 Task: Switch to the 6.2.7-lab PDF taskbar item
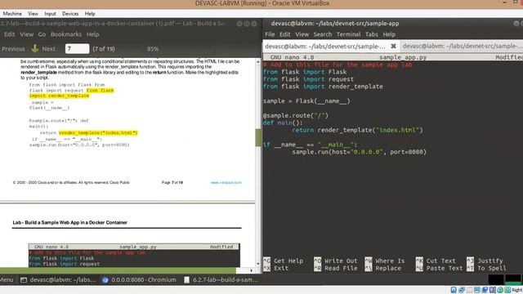[221, 279]
